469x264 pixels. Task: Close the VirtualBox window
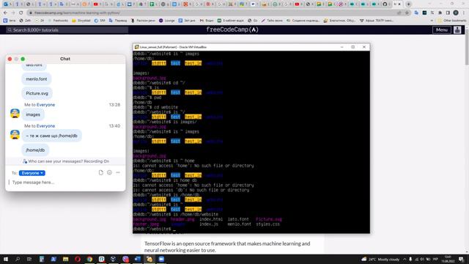point(364,47)
